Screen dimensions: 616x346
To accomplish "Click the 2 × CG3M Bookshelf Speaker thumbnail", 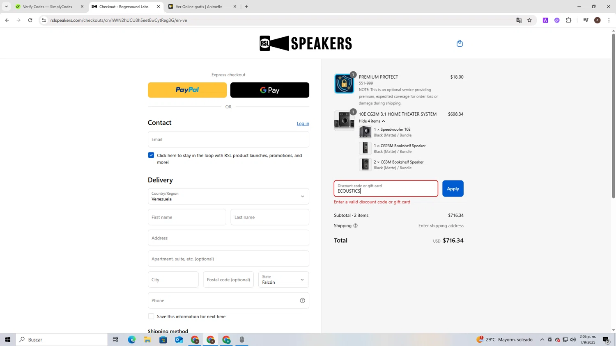I will pyautogui.click(x=365, y=165).
